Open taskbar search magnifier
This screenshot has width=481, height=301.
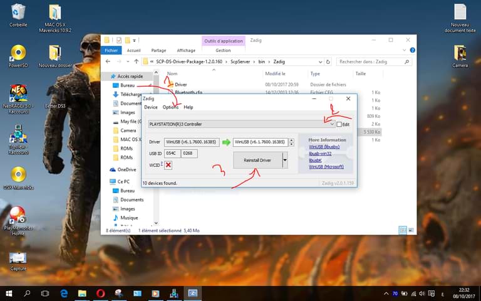point(27,293)
